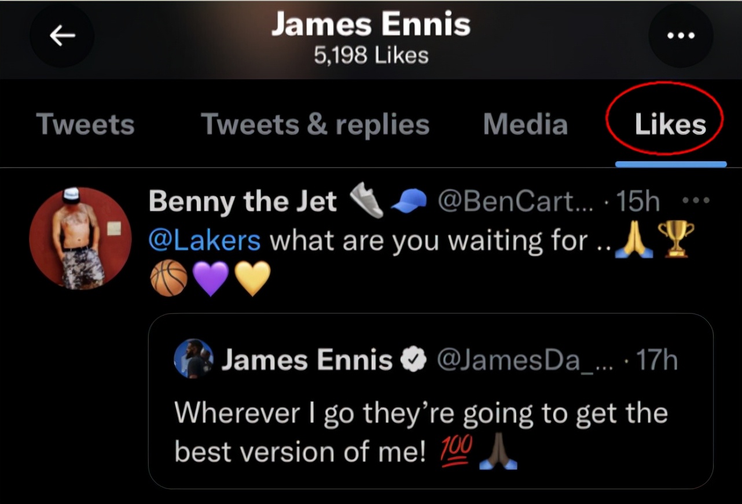742x504 pixels.
Task: Select the Likes tab
Action: (670, 124)
